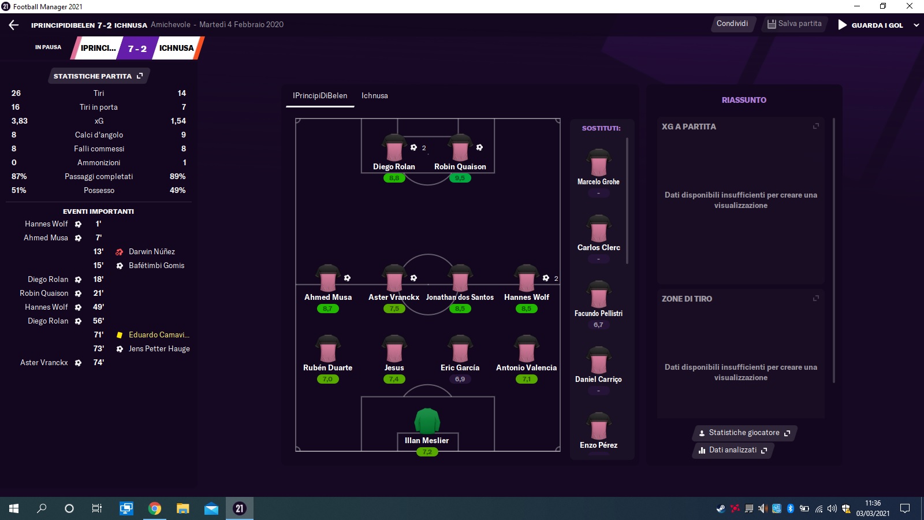Click the IPRINCI... team name in scoreboard
The image size is (924, 520).
coord(98,48)
